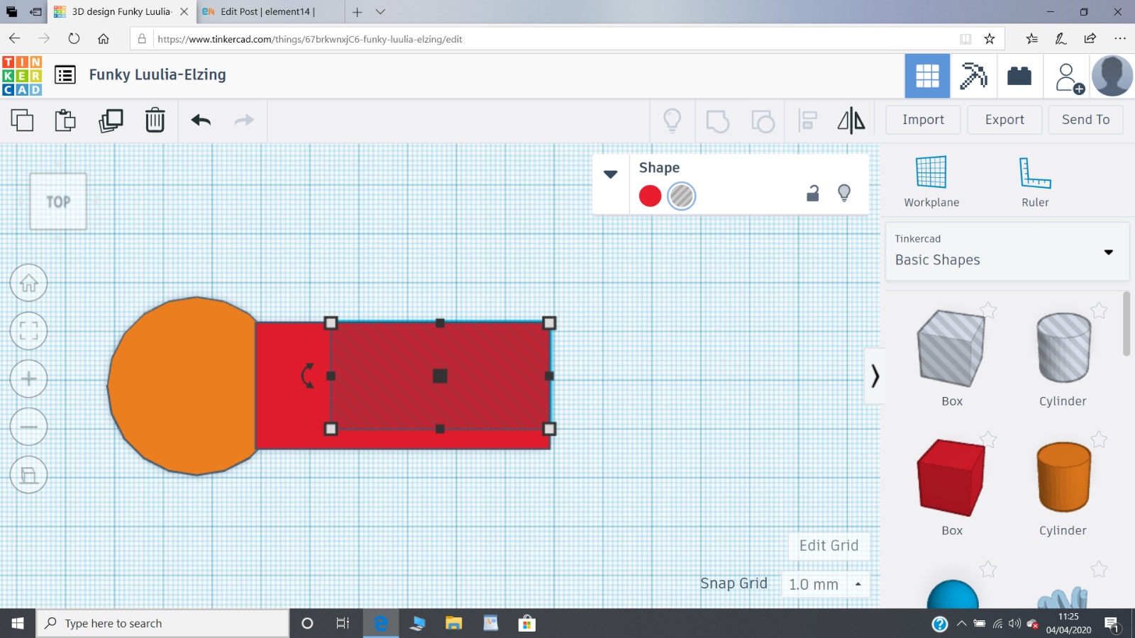The height and width of the screenshot is (638, 1135).
Task: Zoom in with the plus button
Action: point(29,379)
